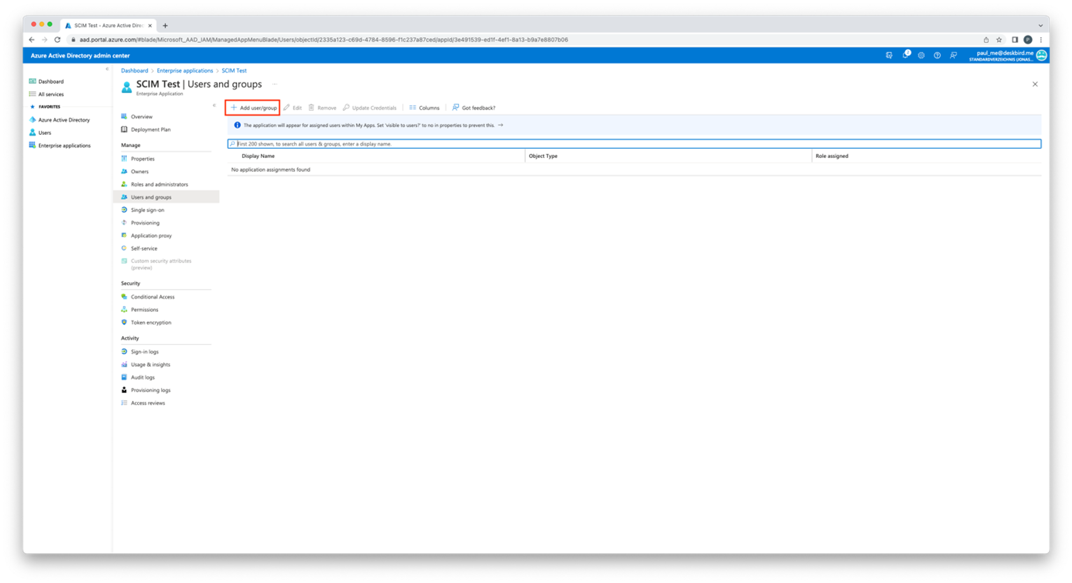The image size is (1072, 583).
Task: Open ellipsis menu beside page title
Action: click(275, 84)
